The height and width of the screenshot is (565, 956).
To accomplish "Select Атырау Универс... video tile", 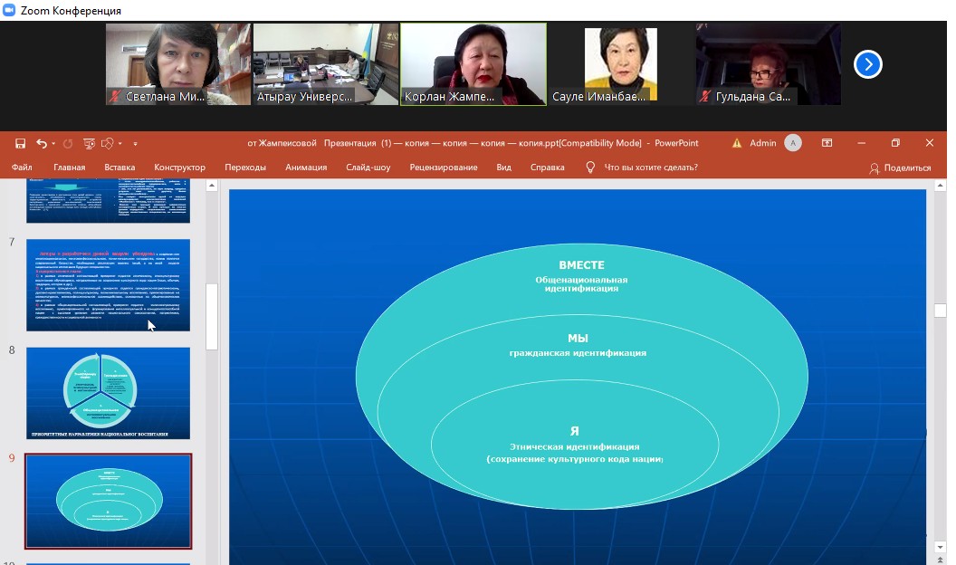I will tap(326, 64).
